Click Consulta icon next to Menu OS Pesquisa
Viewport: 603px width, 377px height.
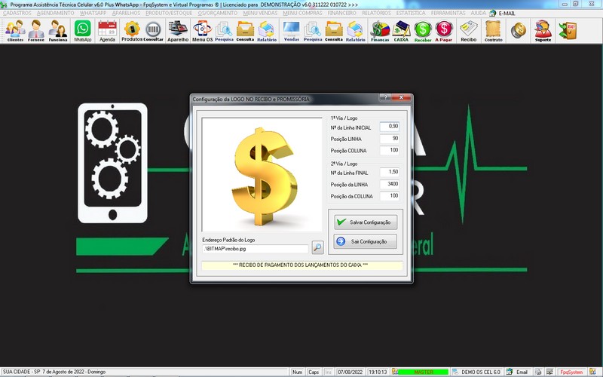tap(245, 31)
